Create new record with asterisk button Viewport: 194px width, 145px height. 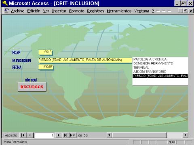73,135
